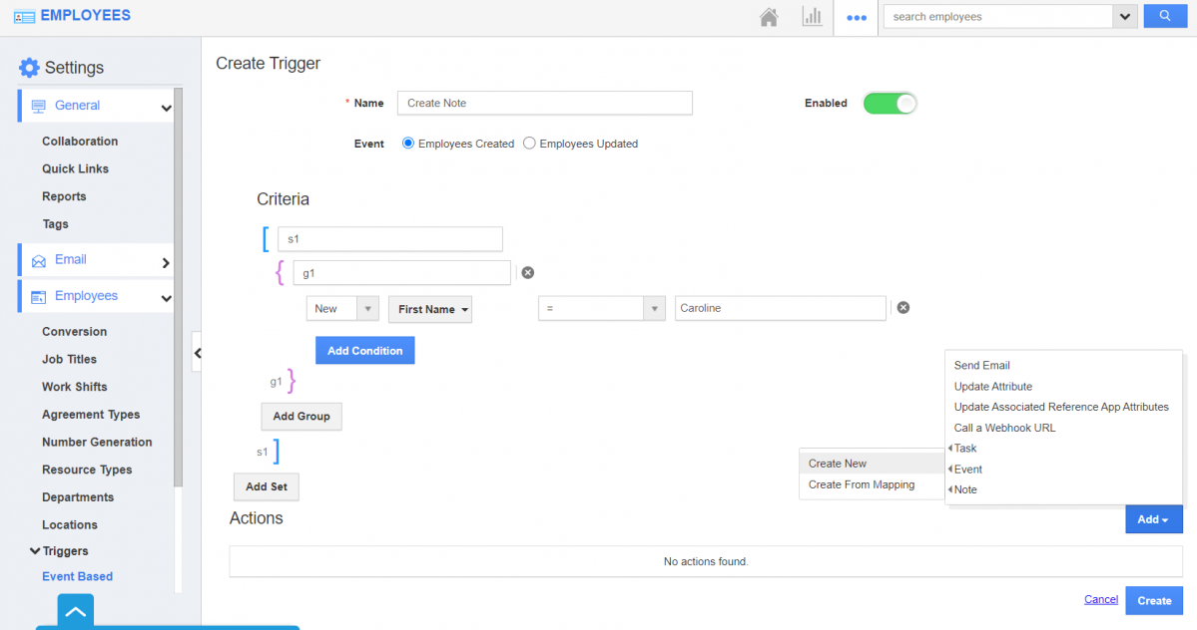Click the blue up-chevron tab at bottom
This screenshot has height=630, width=1197.
click(x=76, y=612)
